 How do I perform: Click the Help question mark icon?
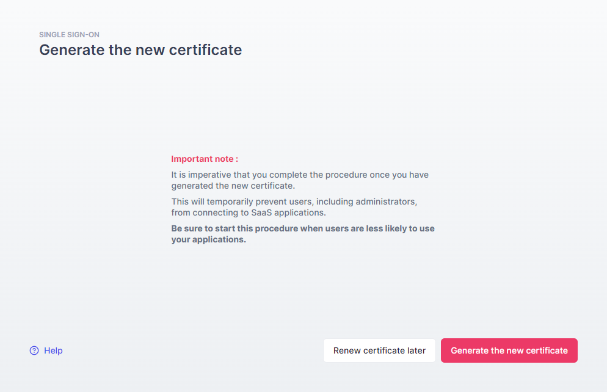coord(34,350)
